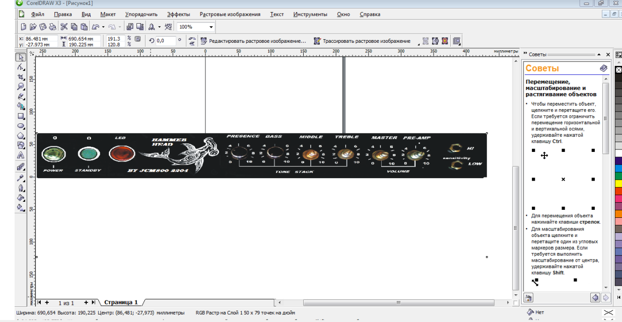The image size is (622, 322).
Task: Open the Растровые изображения menu
Action: point(230,15)
